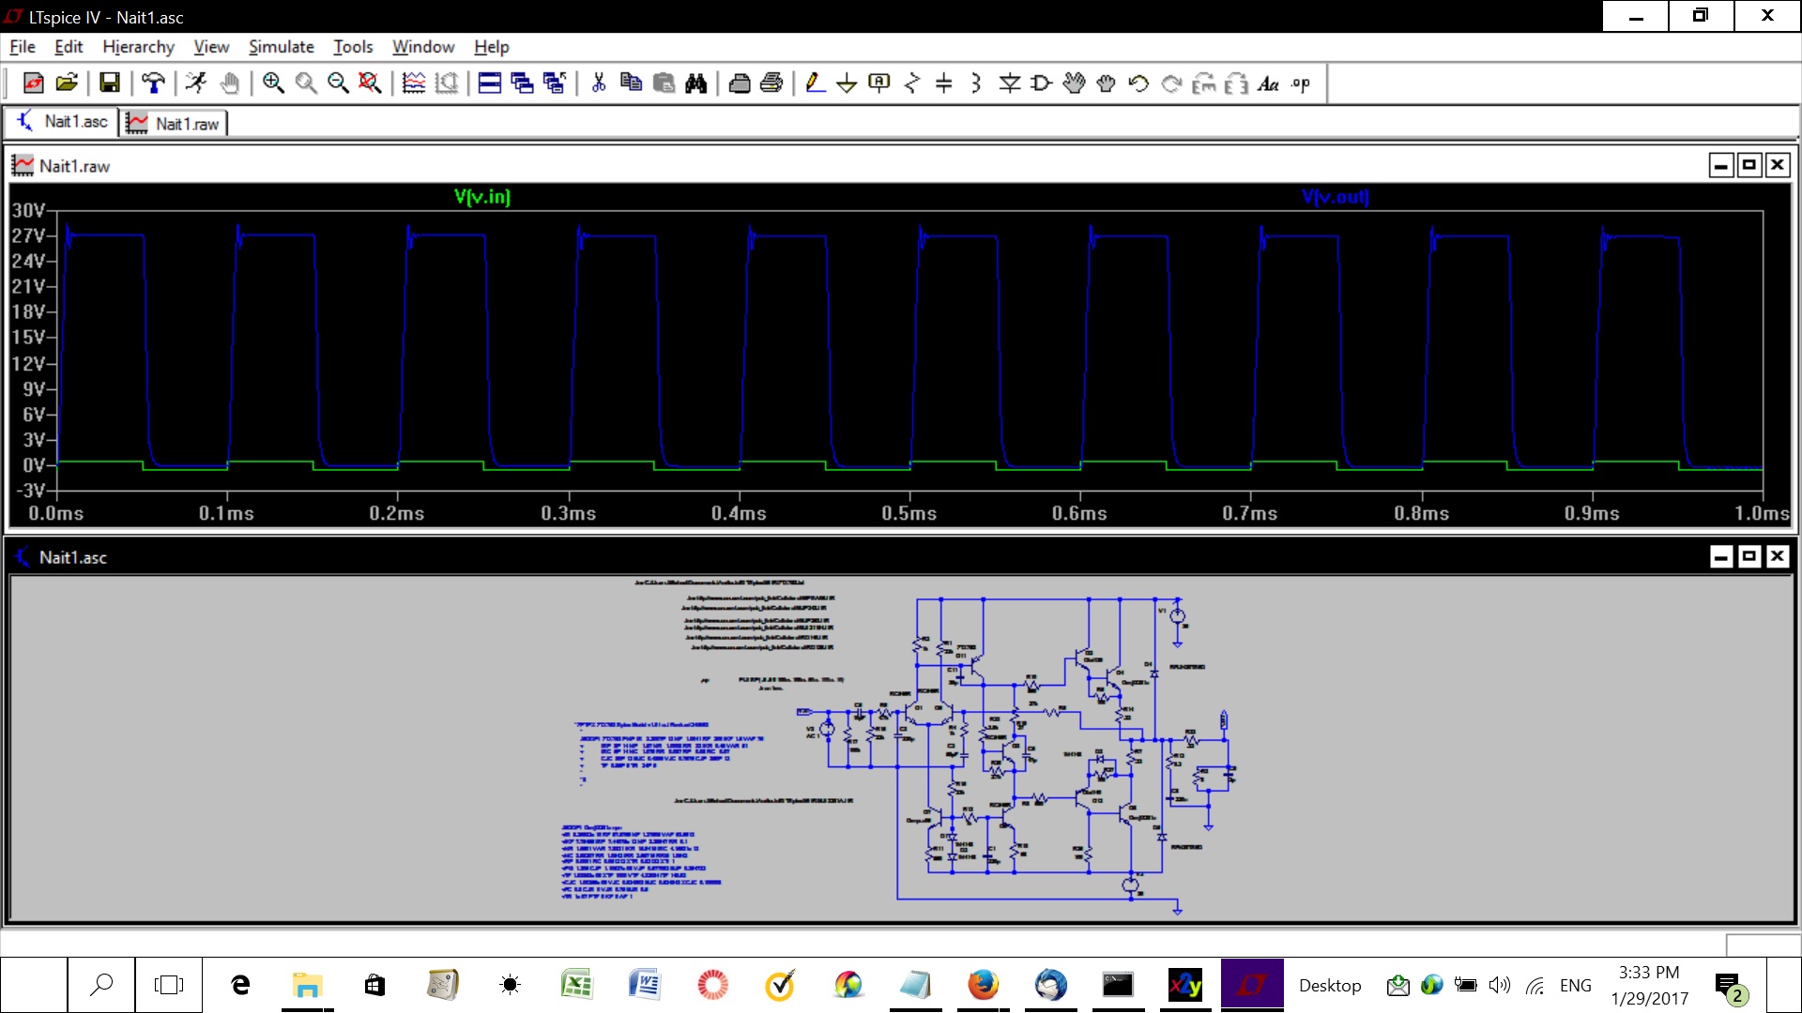Image resolution: width=1802 pixels, height=1013 pixels.
Task: Click the Find binoculars icon
Action: click(696, 83)
